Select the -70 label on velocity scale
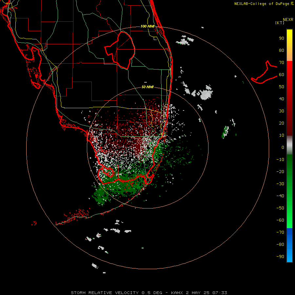Viewport: 295px width, 295px height. click(x=280, y=232)
